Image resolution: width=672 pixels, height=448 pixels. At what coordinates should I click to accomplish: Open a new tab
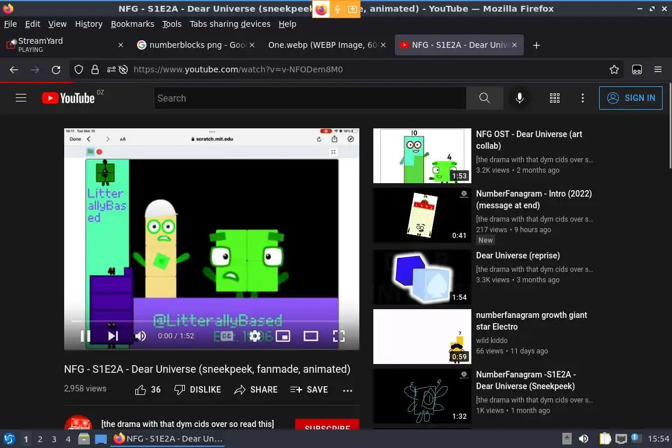(536, 45)
